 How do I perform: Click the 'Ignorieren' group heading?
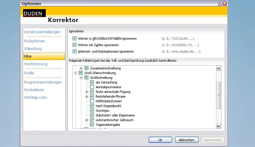[76, 31]
